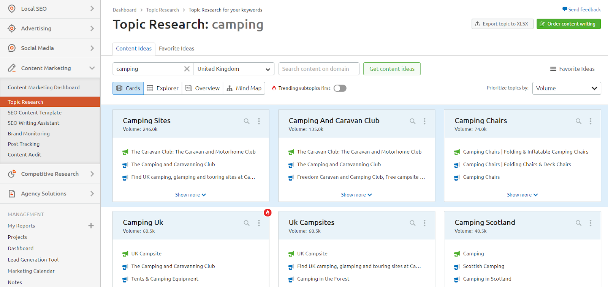Search within the Camping Uk card

pos(247,223)
